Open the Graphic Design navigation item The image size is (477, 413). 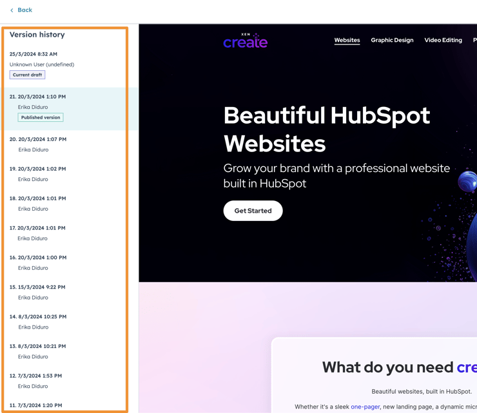(392, 40)
